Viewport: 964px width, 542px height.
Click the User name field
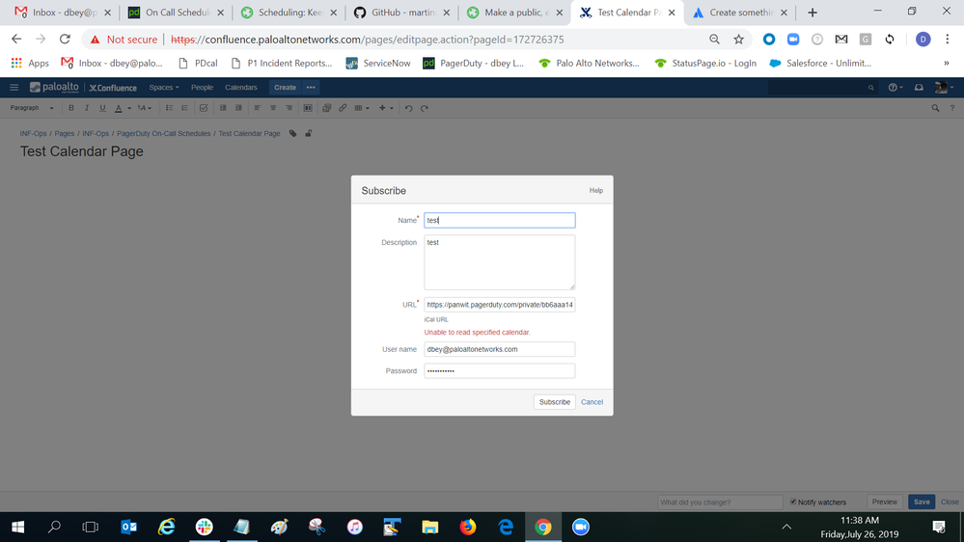click(499, 349)
